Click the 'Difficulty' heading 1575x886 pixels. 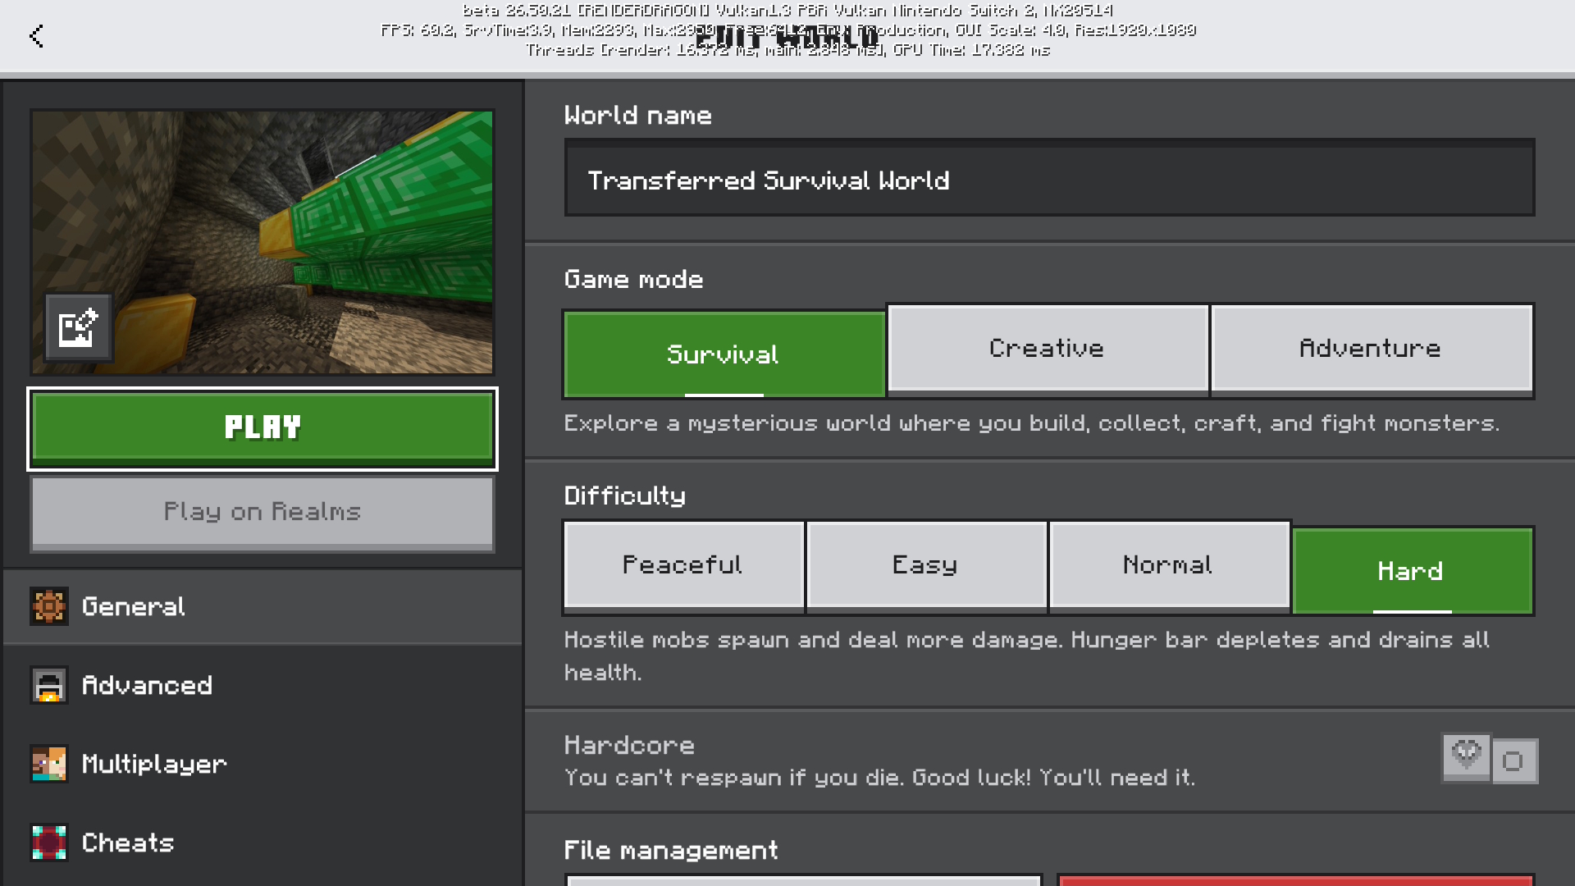(x=625, y=496)
